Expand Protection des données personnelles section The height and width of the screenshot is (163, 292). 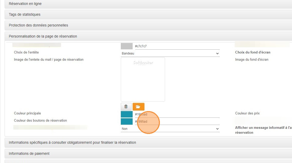(x=148, y=25)
